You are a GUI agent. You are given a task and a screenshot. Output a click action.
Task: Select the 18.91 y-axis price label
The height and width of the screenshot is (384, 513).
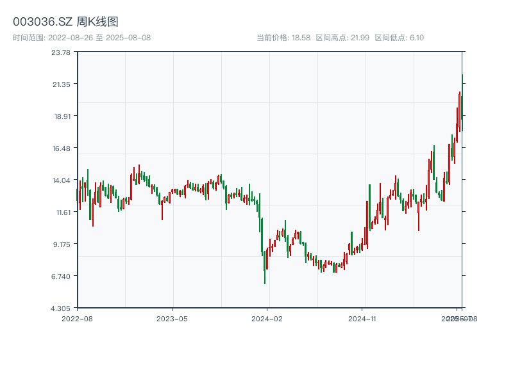(61, 116)
